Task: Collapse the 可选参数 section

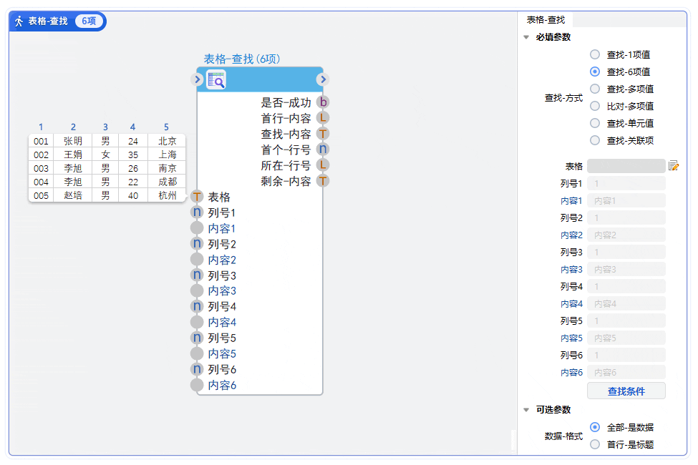Action: [x=527, y=410]
